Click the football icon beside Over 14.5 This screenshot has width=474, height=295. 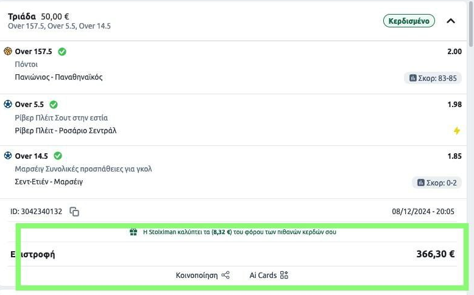pos(8,156)
